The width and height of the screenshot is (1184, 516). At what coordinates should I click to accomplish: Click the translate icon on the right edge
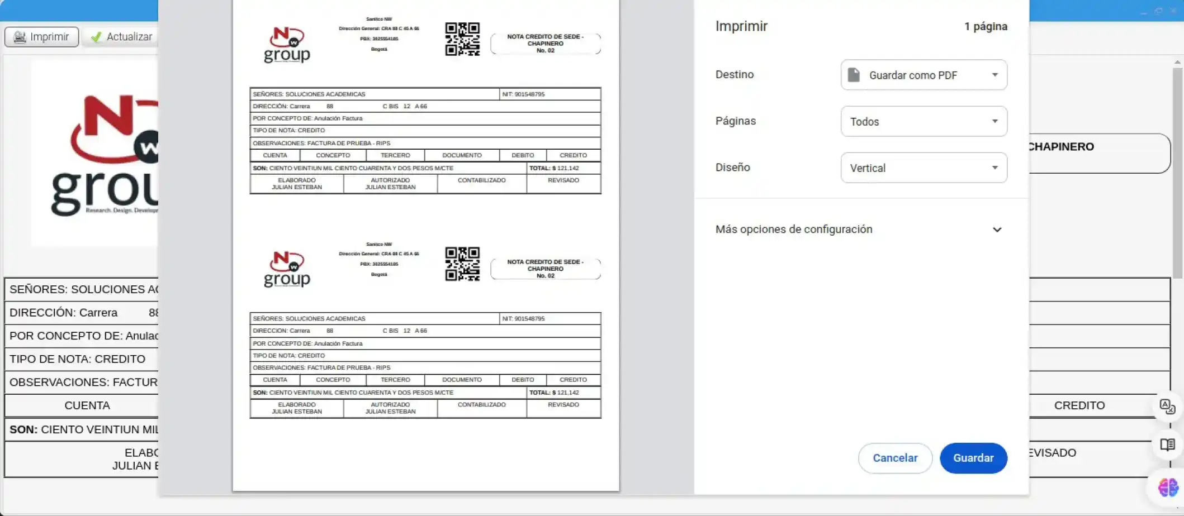click(x=1167, y=406)
